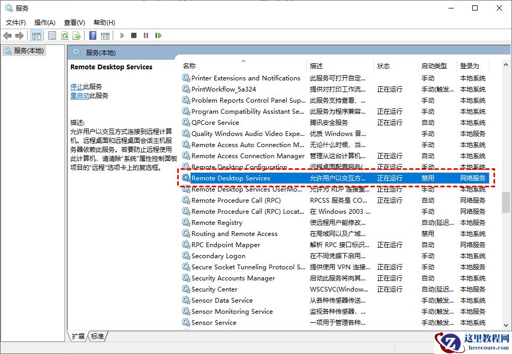Refresh the services list with toolbar icon
512x354 pixels.
pyautogui.click(x=65, y=35)
